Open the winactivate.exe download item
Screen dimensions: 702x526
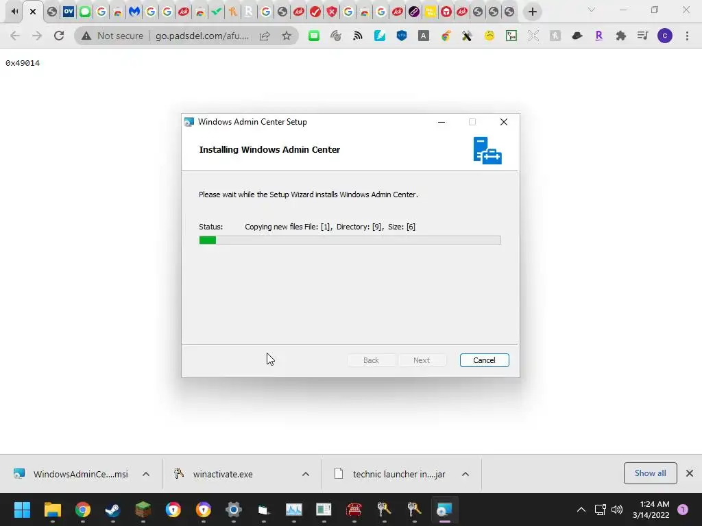214,474
